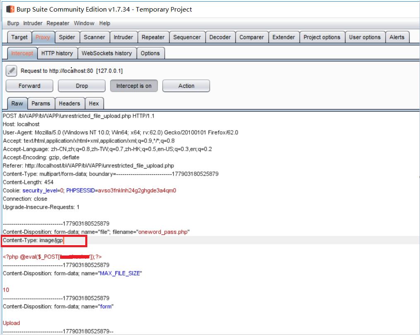Switch to the Alerts tab
Screen dimensions: 420x335
pos(397,37)
